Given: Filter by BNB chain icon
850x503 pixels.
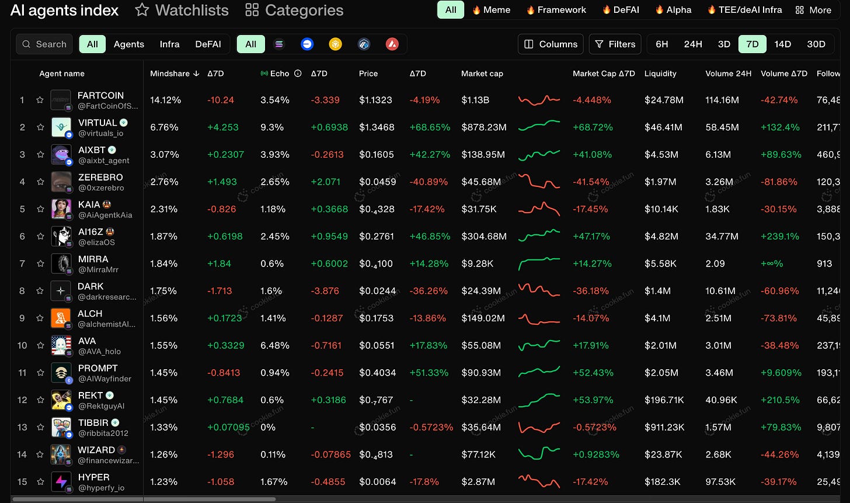Looking at the screenshot, I should (x=335, y=44).
